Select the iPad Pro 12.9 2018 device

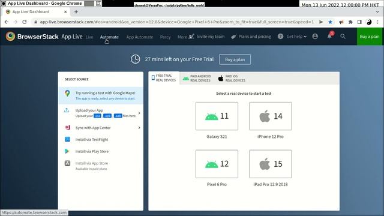pos(271,164)
